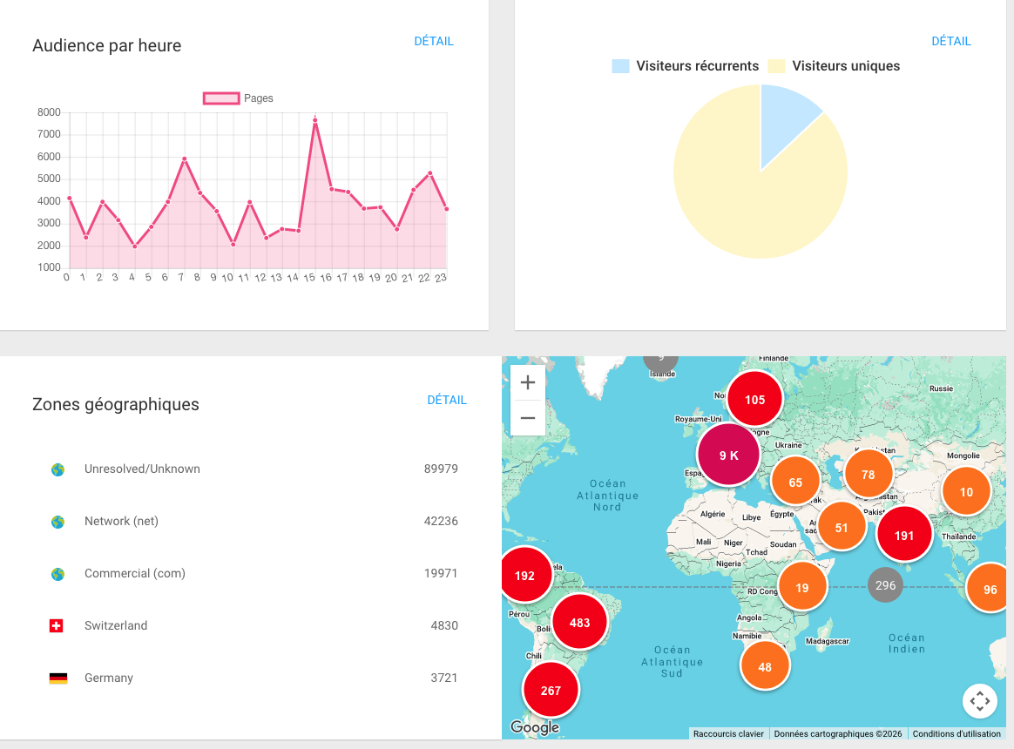Image resolution: width=1014 pixels, height=749 pixels.
Task: Click Conditions d'utilisation map link
Action: (957, 733)
